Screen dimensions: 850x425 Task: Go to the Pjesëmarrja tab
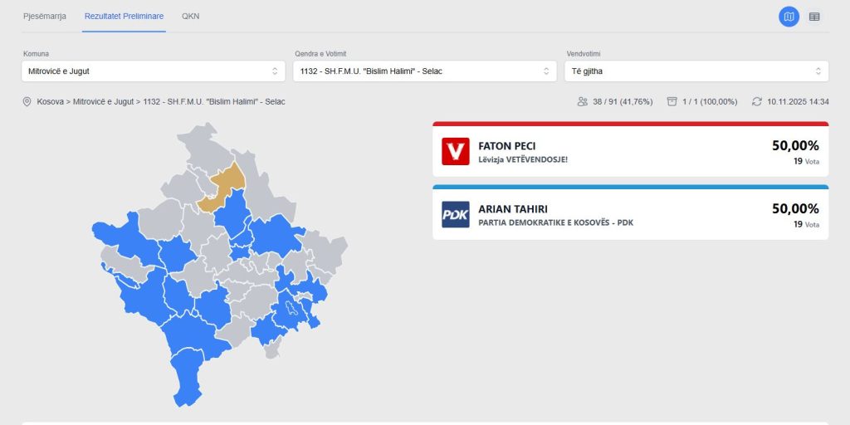[x=45, y=17]
